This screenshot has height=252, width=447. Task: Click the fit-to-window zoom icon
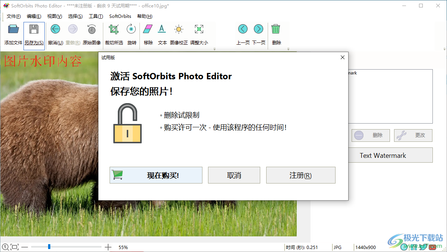click(14, 246)
